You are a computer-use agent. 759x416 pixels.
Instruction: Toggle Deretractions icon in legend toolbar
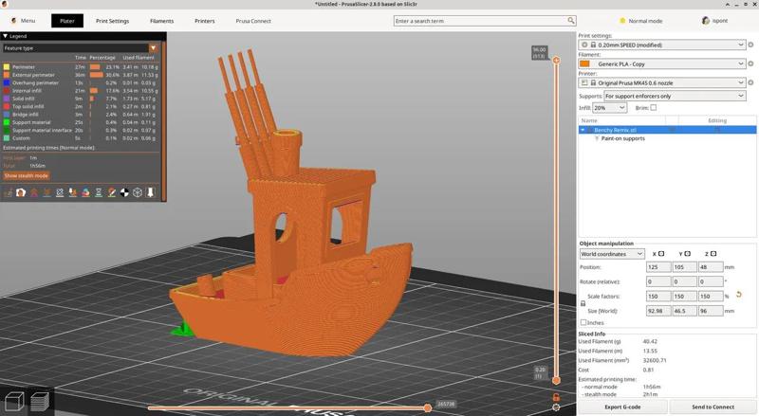click(x=46, y=192)
